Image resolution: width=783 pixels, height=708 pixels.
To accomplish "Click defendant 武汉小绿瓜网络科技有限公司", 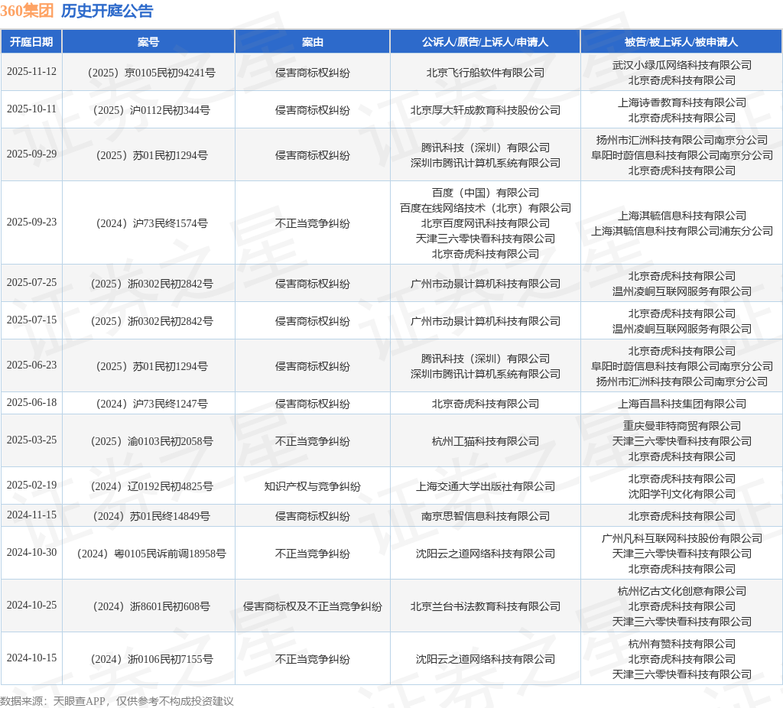I will [681, 65].
